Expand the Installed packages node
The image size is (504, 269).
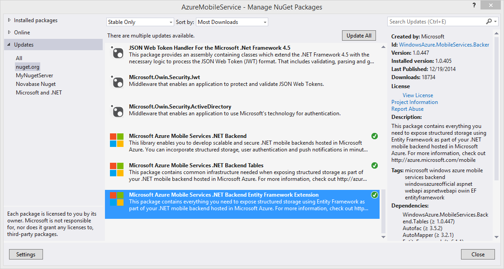pos(10,20)
